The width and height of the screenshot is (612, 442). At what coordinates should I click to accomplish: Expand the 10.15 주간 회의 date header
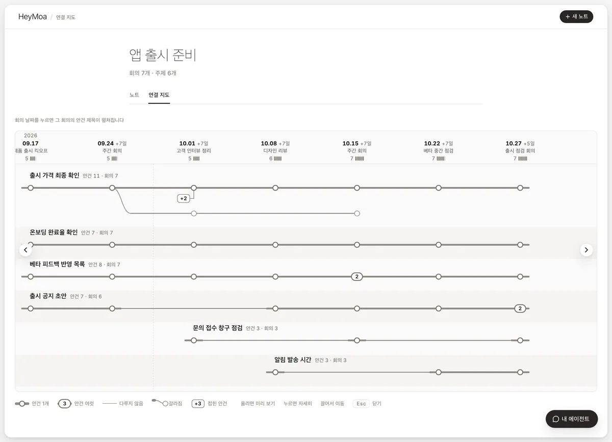(x=357, y=151)
